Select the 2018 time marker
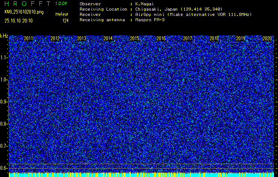278x177 pixels. click(x=214, y=38)
